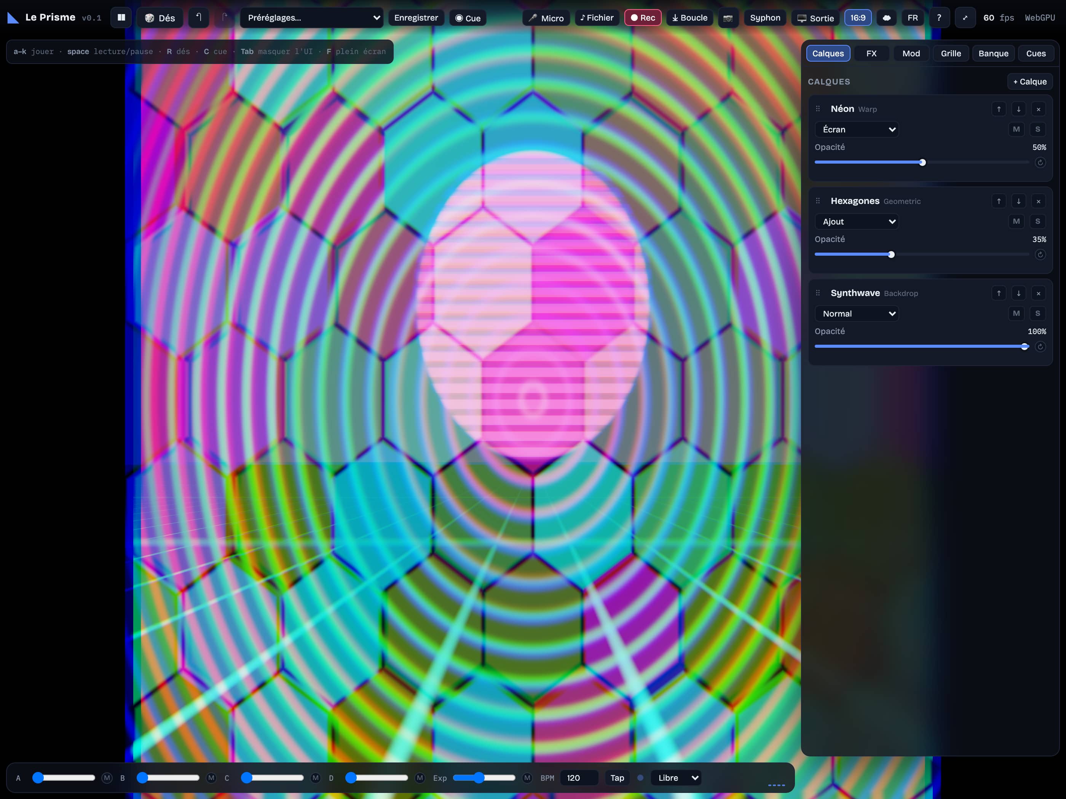Add a layer with + Calque
The width and height of the screenshot is (1066, 799).
[1030, 81]
